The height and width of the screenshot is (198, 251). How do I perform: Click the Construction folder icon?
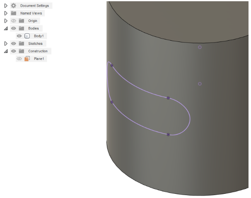pyautogui.click(x=22, y=51)
